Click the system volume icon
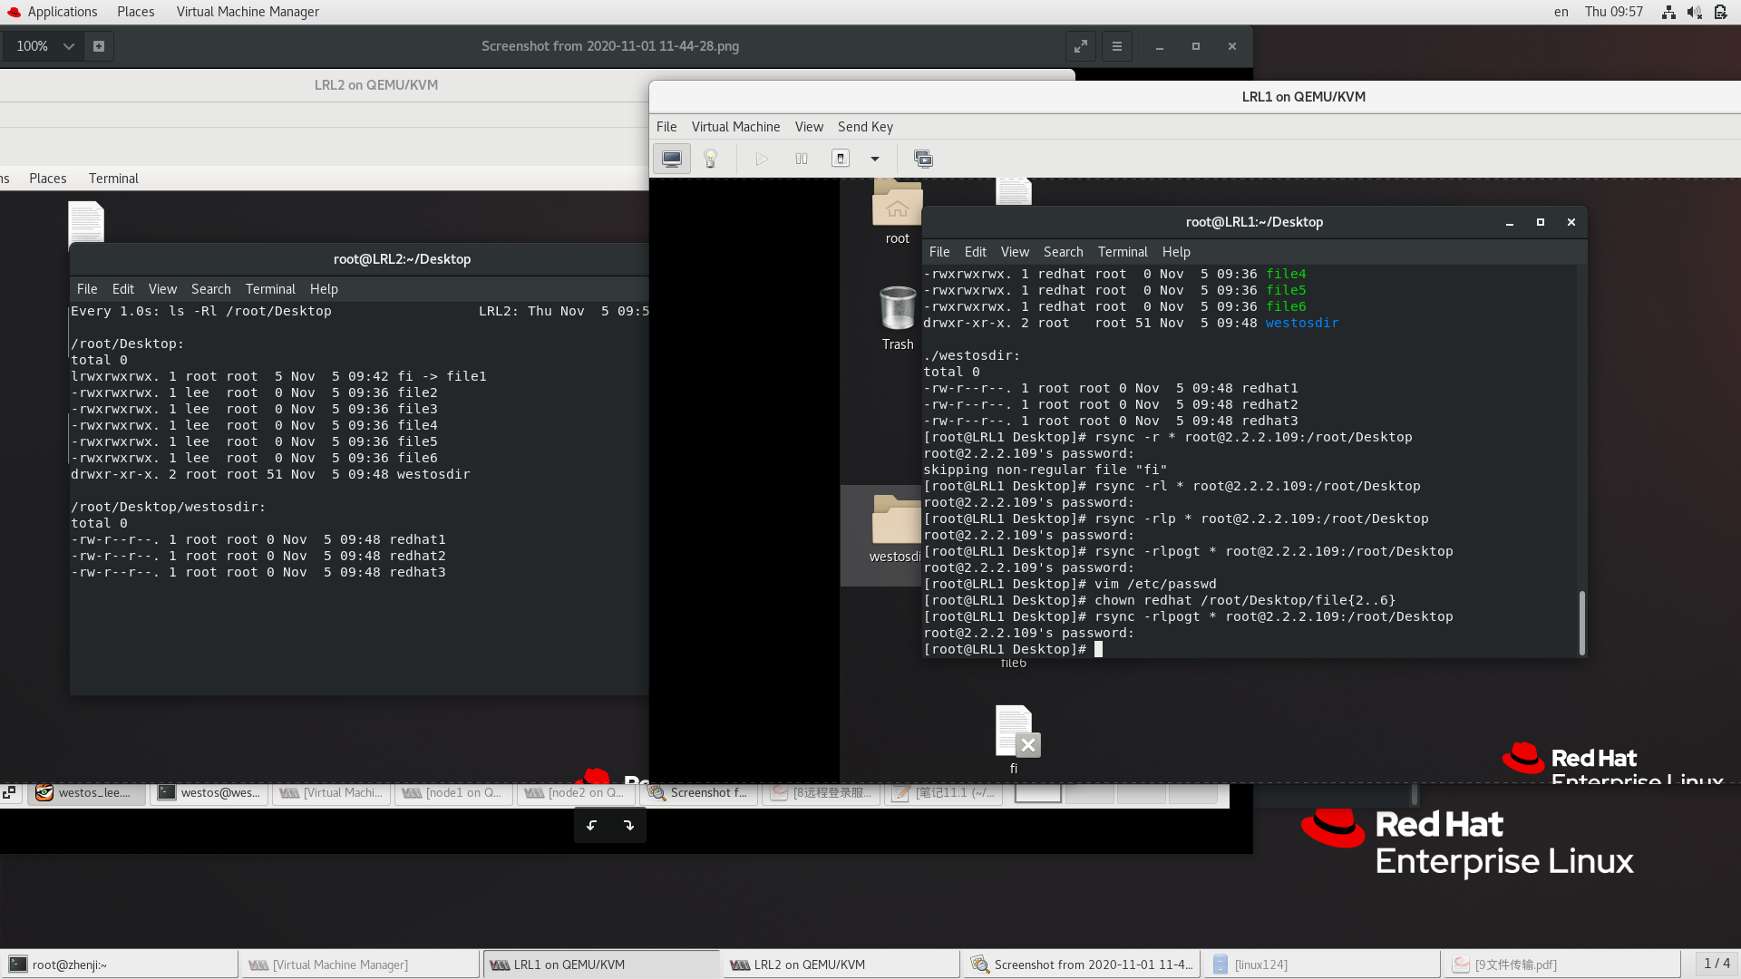Screen dimensions: 1741x979 coord(1694,12)
